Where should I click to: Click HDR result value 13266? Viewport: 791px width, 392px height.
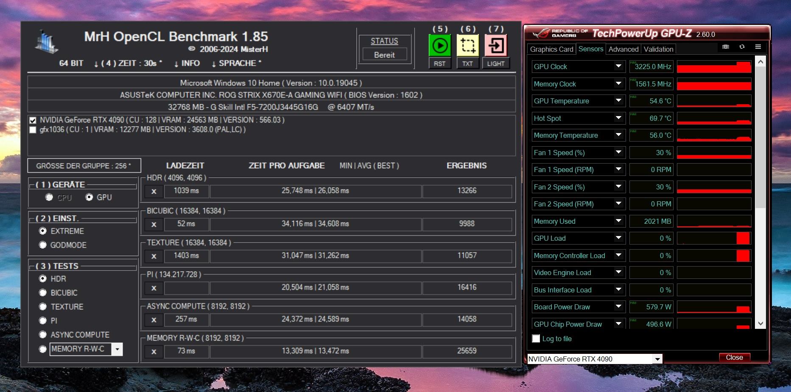(467, 191)
